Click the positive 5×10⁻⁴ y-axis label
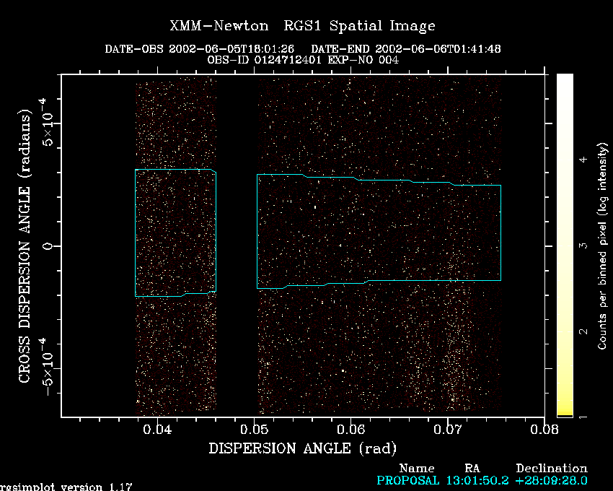The image size is (613, 491). click(x=47, y=122)
